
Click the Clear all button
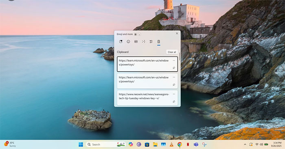(172, 52)
